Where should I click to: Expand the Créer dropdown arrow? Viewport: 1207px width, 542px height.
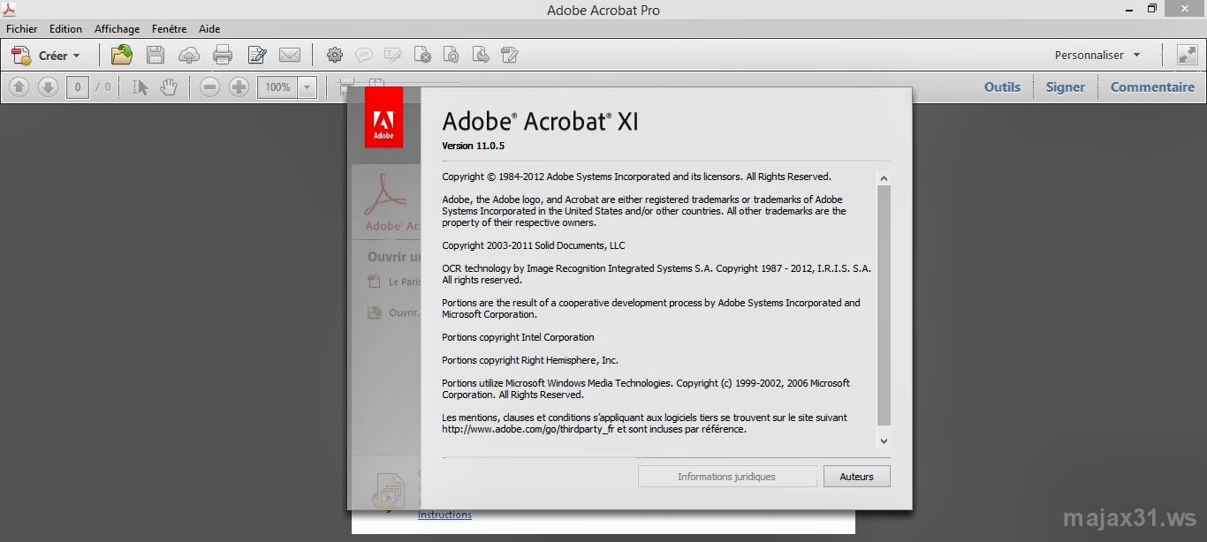coord(76,56)
